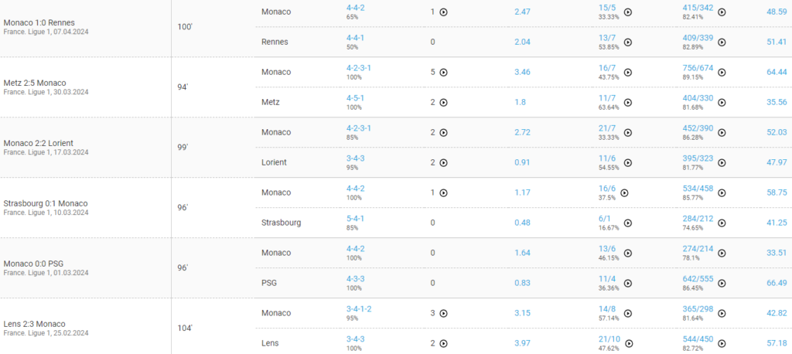
Task: Play Lens shots video beside 21/10
Action: [x=629, y=343]
